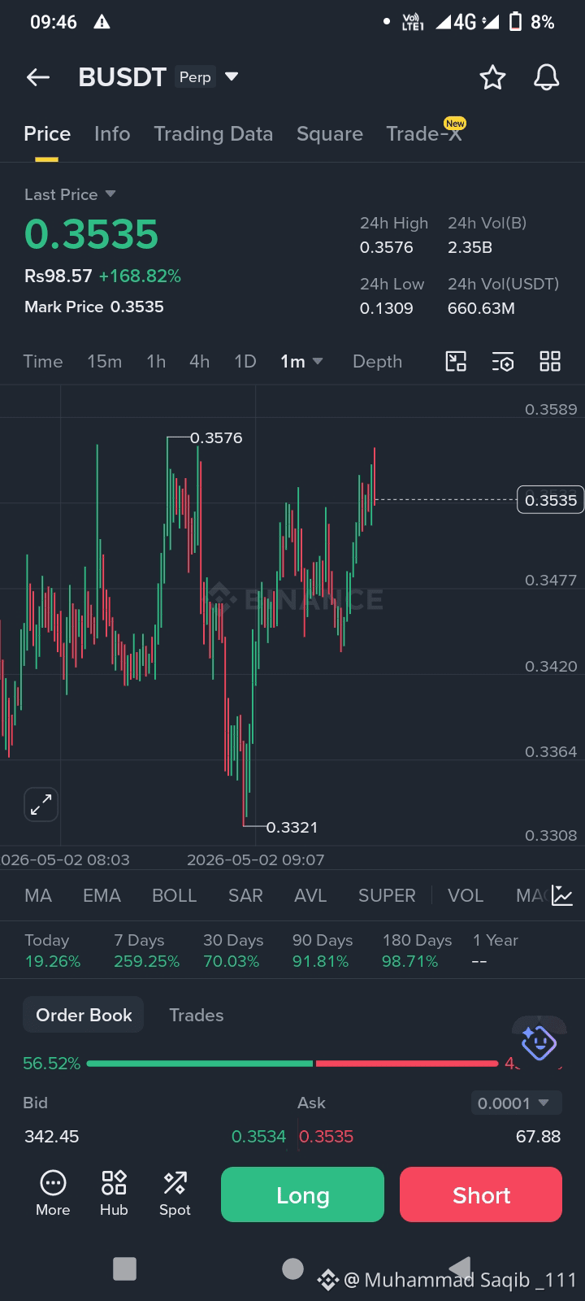Tap the green Long button

[x=302, y=1194]
